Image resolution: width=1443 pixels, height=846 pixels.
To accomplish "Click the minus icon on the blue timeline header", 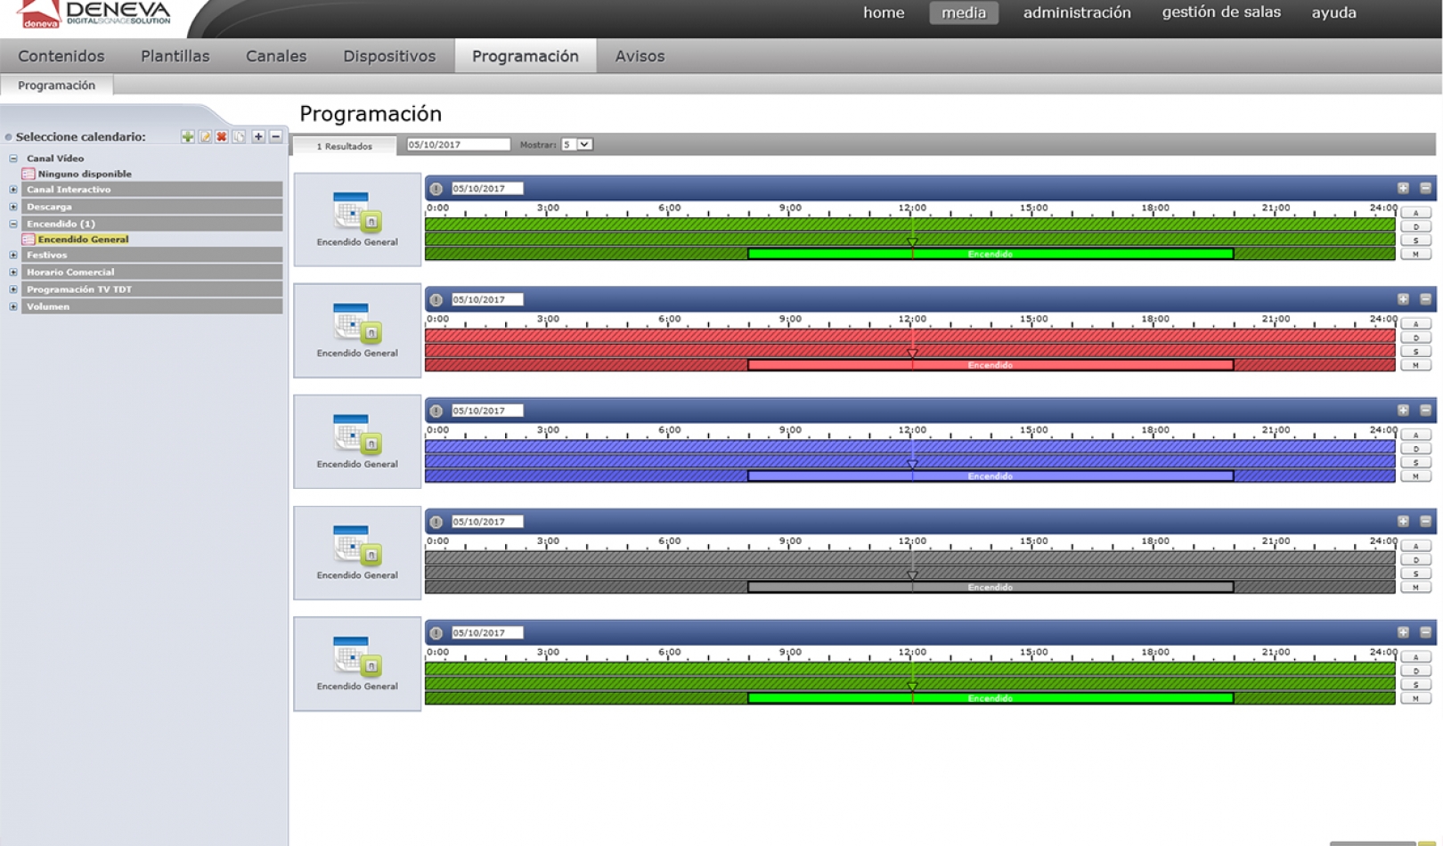I will pyautogui.click(x=1425, y=411).
